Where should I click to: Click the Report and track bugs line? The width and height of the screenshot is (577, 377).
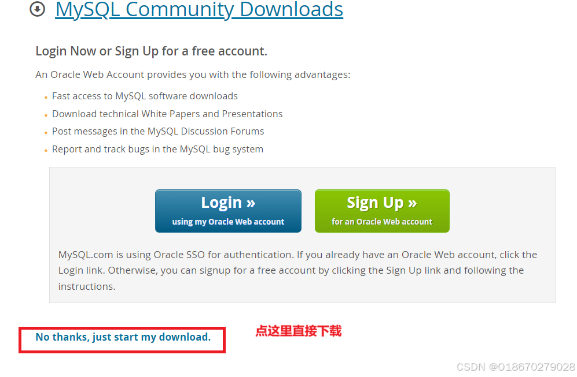click(x=158, y=149)
